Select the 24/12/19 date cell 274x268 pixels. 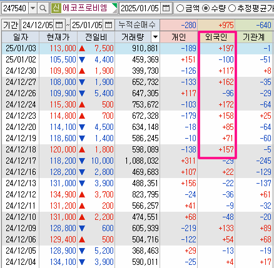[21, 138]
